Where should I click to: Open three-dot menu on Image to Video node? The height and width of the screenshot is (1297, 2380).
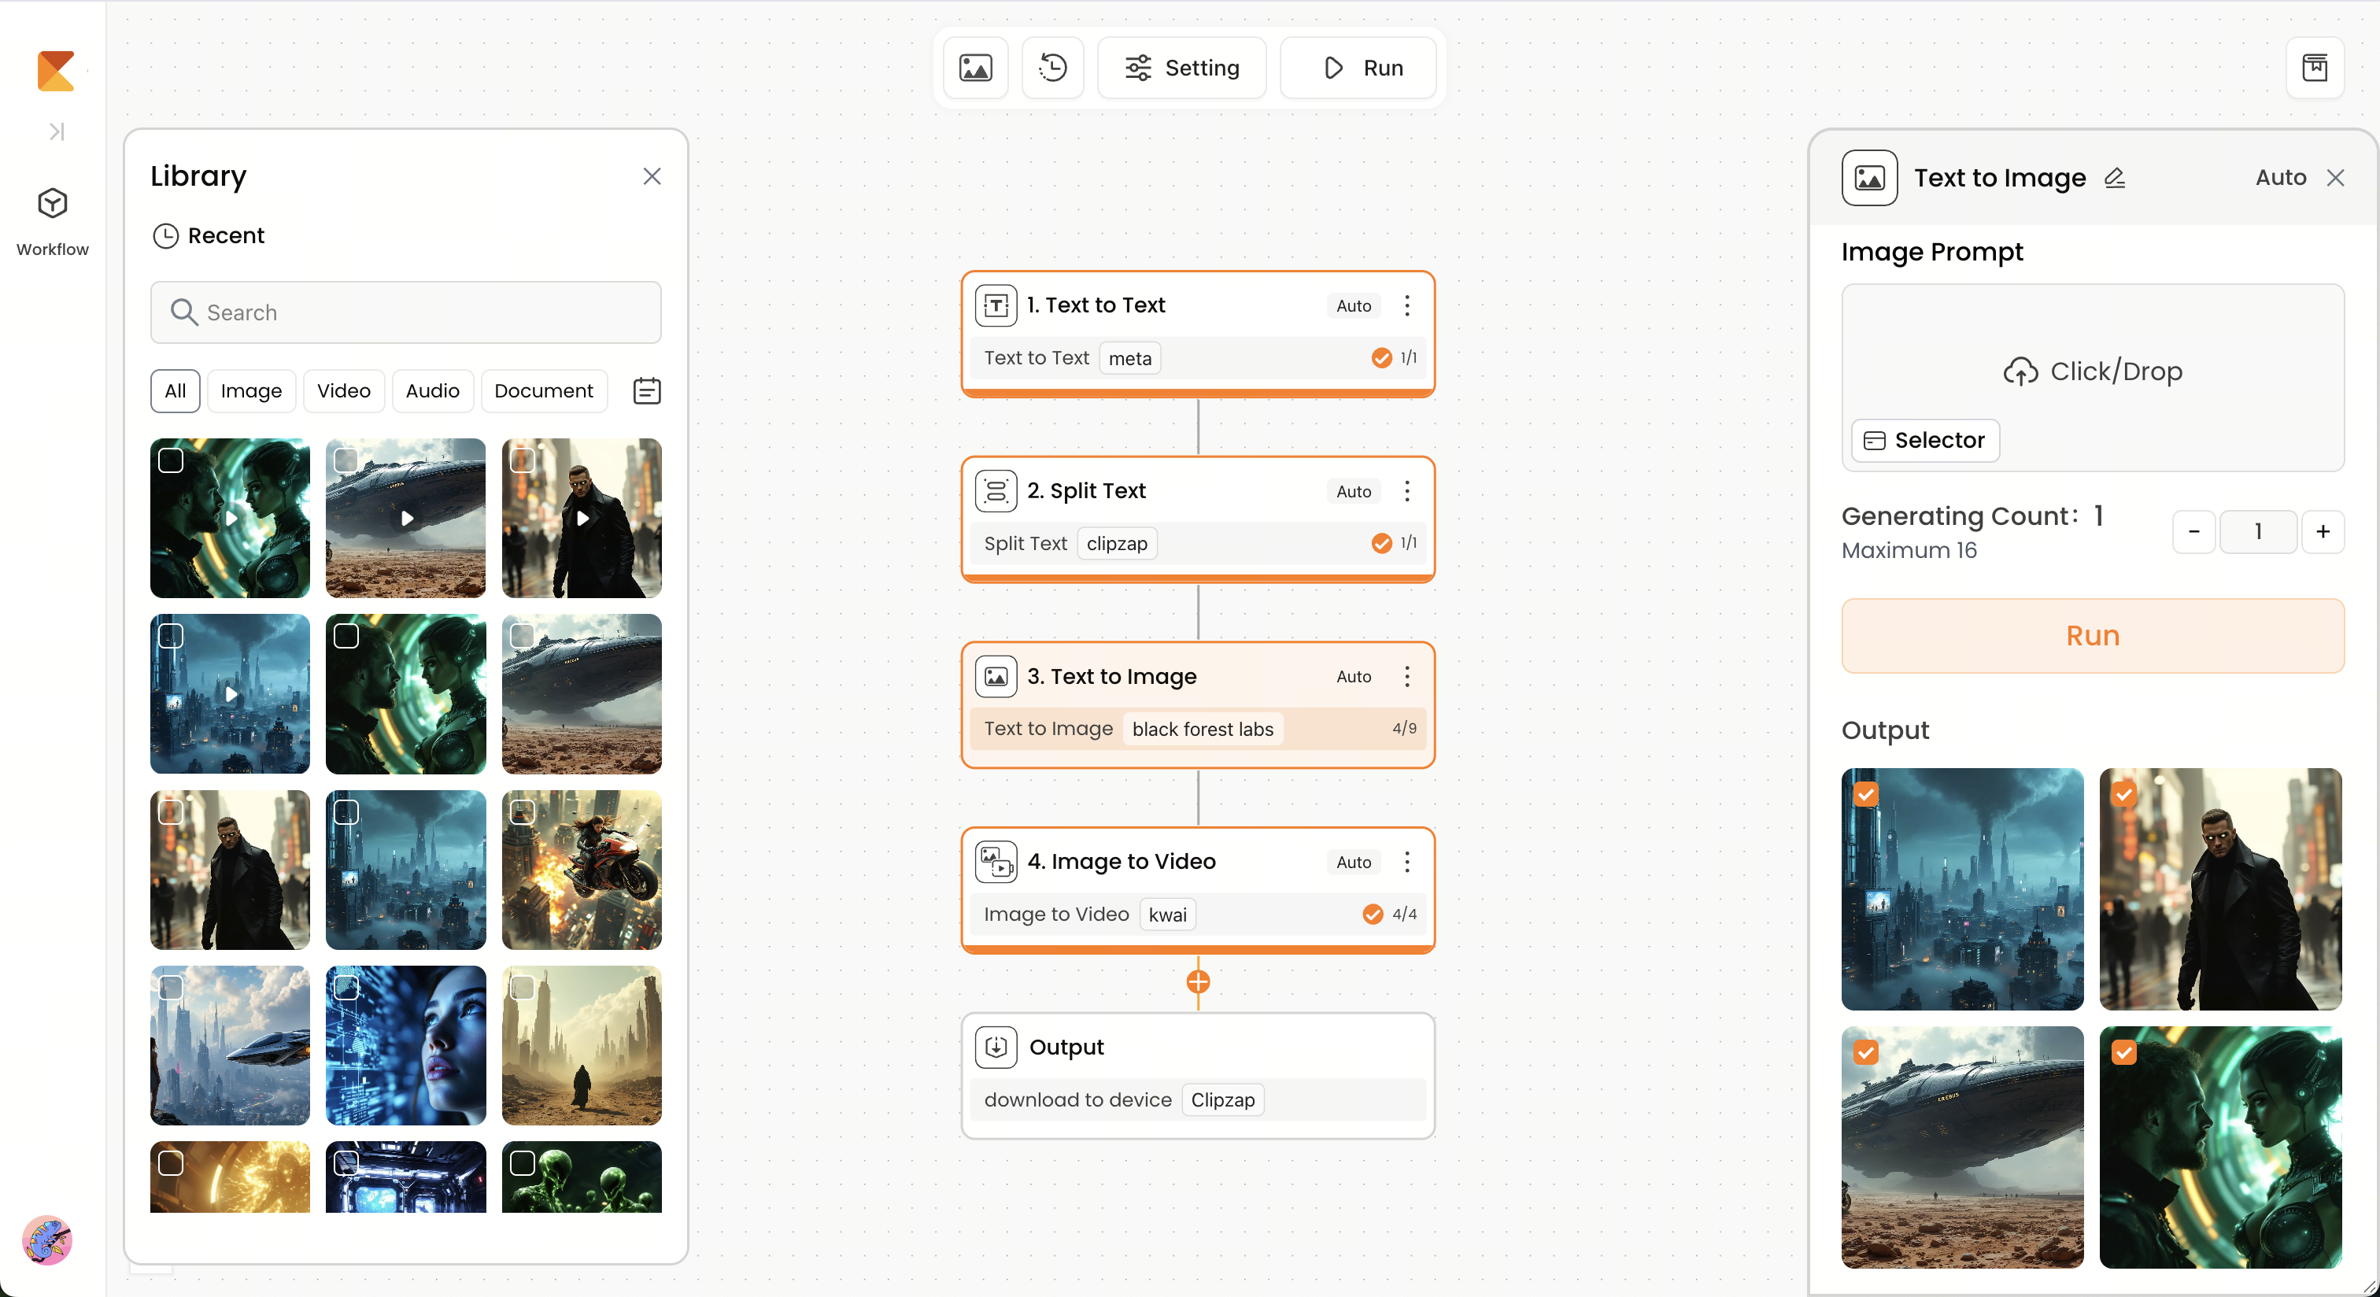point(1407,862)
